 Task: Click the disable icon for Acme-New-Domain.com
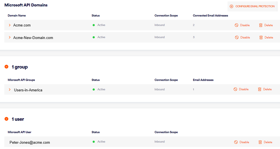point(236,37)
